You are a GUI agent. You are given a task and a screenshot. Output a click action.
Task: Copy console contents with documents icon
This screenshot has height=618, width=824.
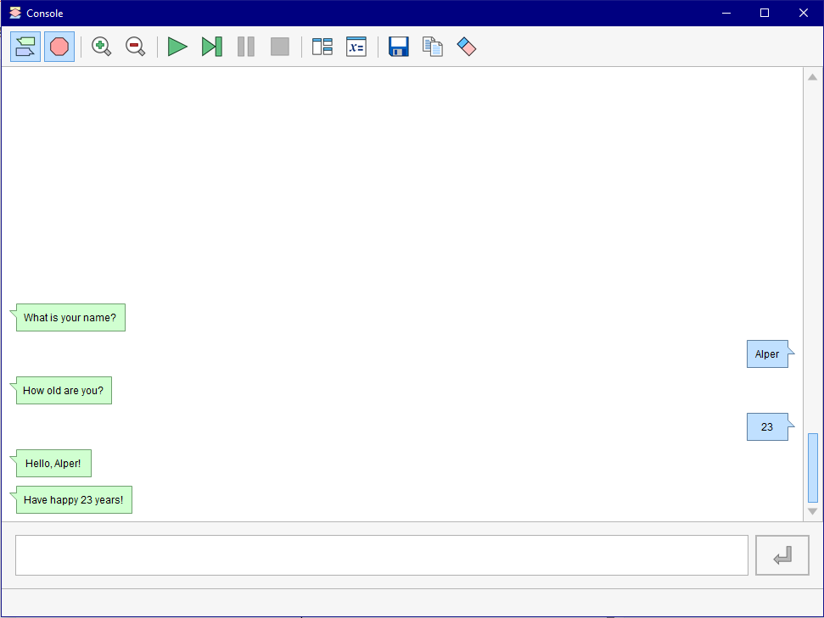(433, 47)
